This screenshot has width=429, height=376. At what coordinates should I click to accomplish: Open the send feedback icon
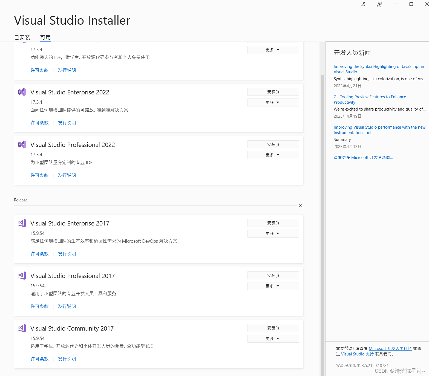tap(379, 4)
